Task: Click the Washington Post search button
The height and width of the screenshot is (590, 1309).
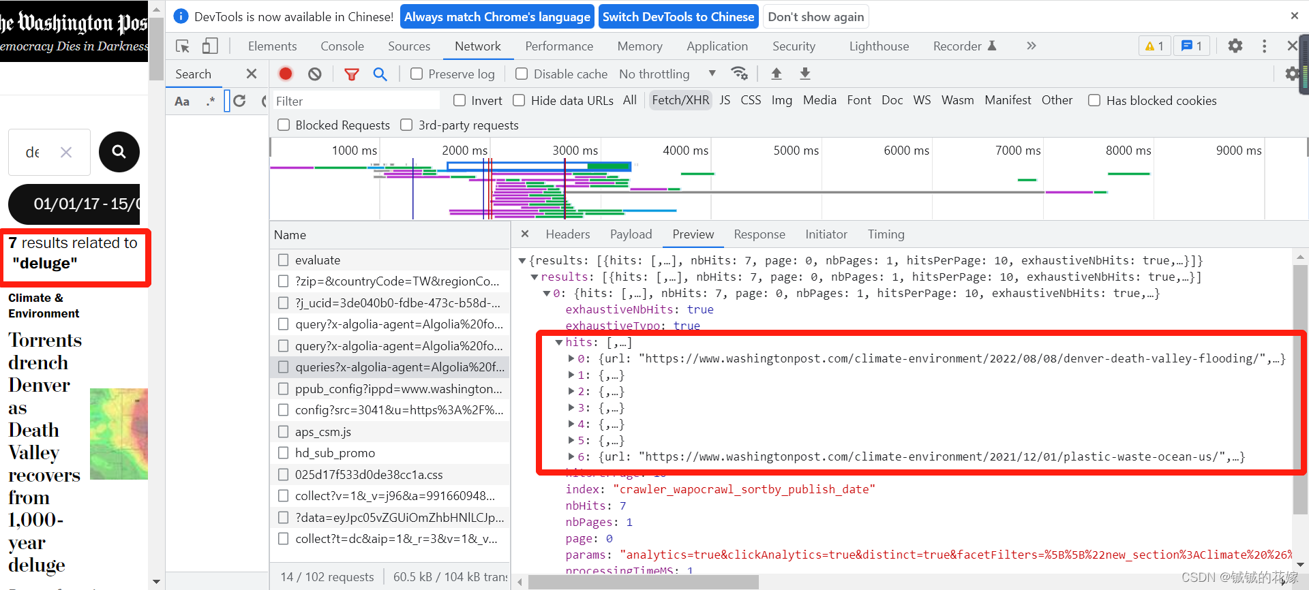Action: click(x=119, y=152)
